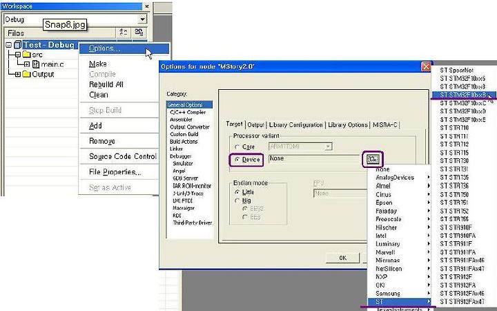Viewport: 497px width, 311px height.
Task: Collapse the Test - Debug project node
Action: tap(9, 45)
